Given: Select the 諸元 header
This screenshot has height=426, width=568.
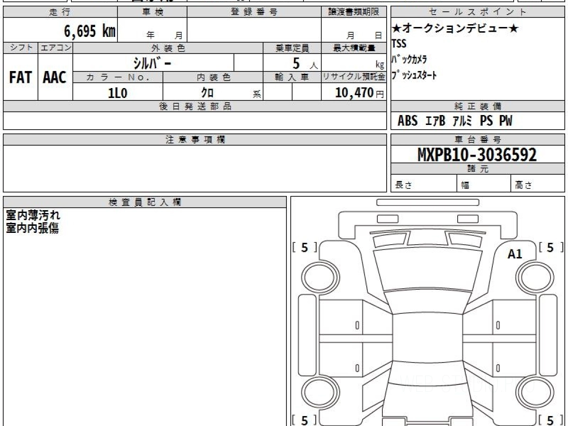Looking at the screenshot, I should click(478, 169).
